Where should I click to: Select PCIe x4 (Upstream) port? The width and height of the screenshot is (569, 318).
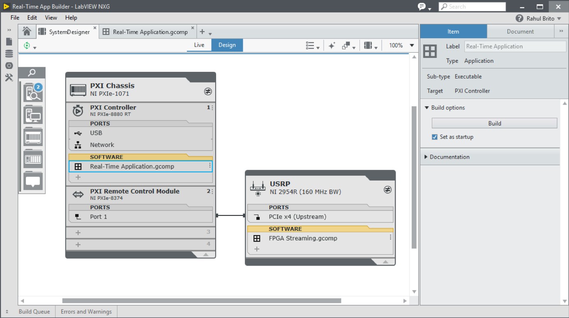tap(320, 217)
